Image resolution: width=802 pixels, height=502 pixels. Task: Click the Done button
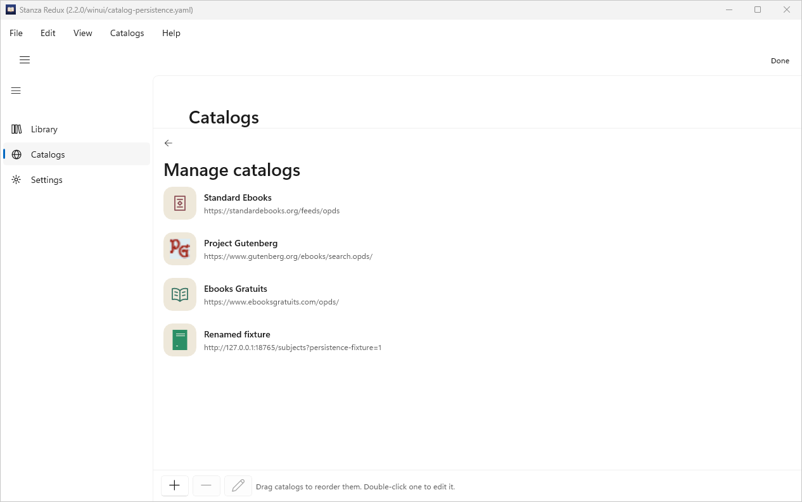(x=780, y=61)
